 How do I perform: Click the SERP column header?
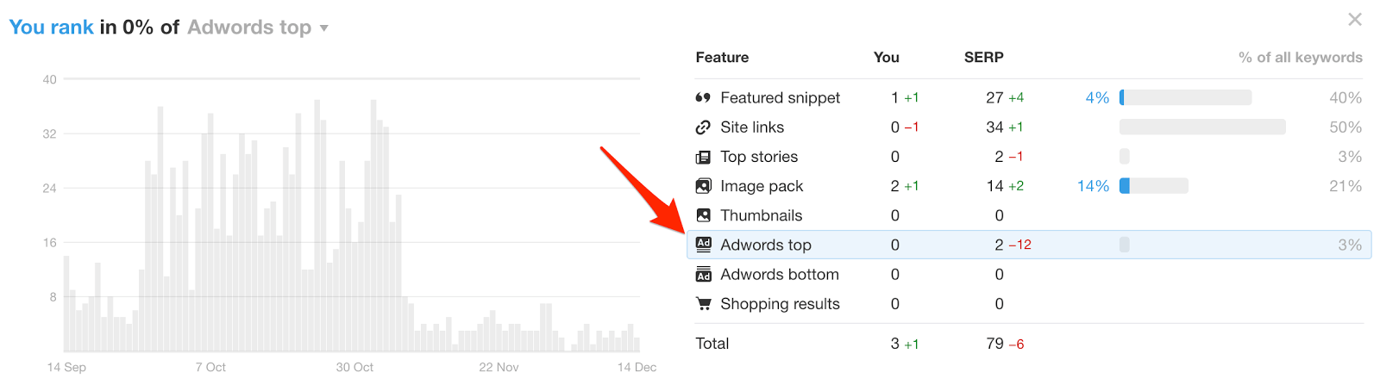click(x=983, y=58)
